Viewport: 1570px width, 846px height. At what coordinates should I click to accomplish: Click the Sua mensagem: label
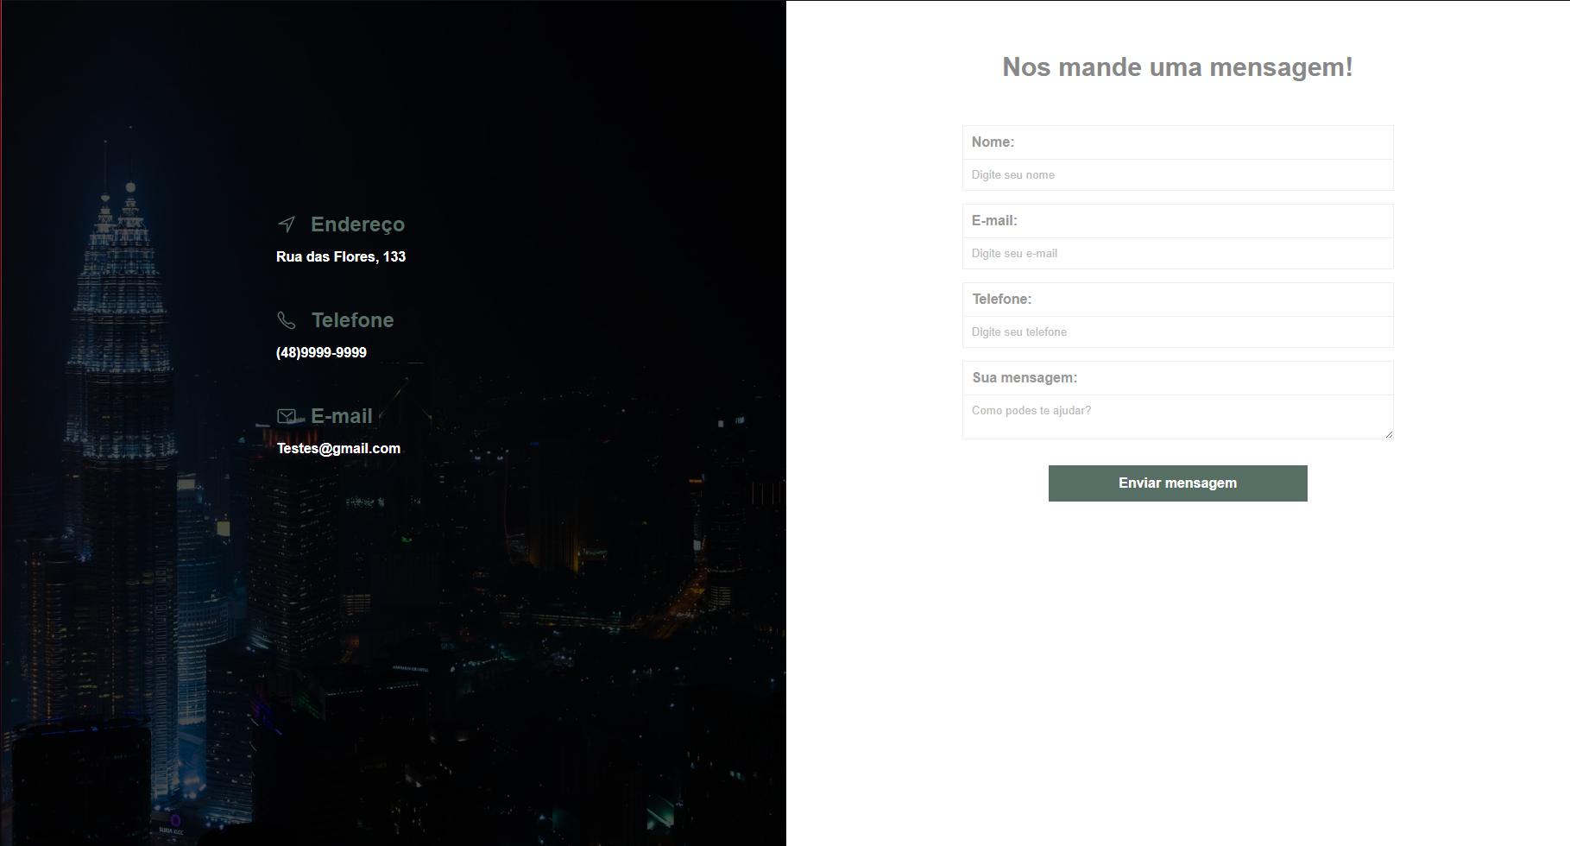coord(1024,377)
